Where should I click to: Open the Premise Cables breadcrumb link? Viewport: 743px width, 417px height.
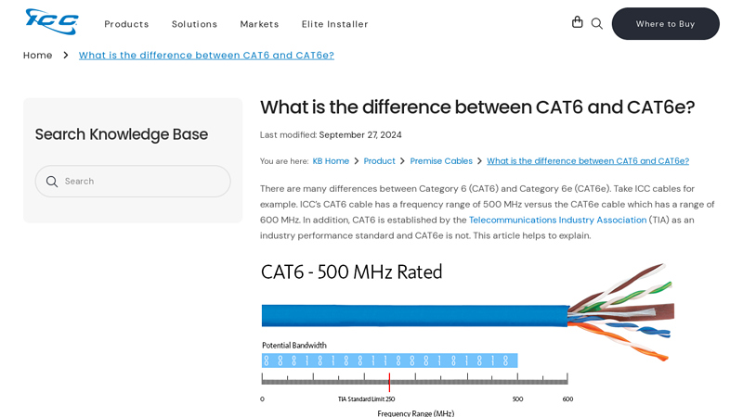[x=441, y=161]
